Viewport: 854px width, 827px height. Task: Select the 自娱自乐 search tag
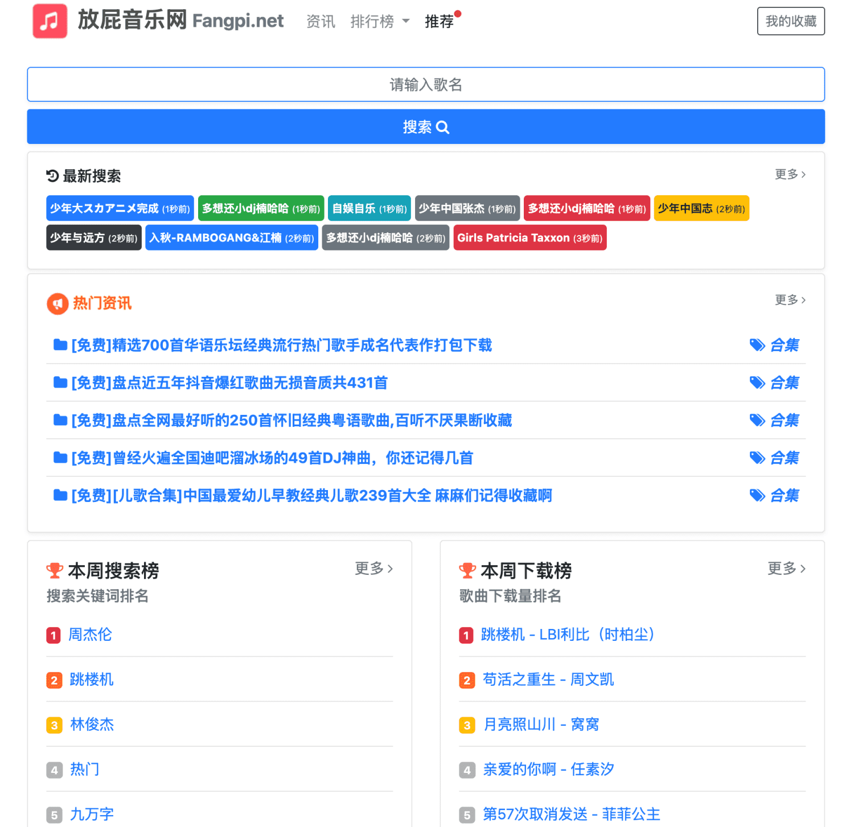pos(369,208)
